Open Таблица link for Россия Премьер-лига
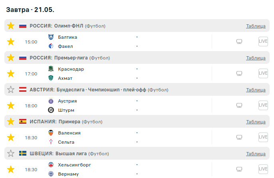This screenshot has height=178, width=274. coord(256,58)
